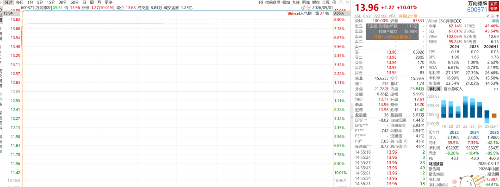Image resolution: width=500 pixels, height=187 pixels.
Task: Select the 5分 period tab
Action: pos(40,2)
